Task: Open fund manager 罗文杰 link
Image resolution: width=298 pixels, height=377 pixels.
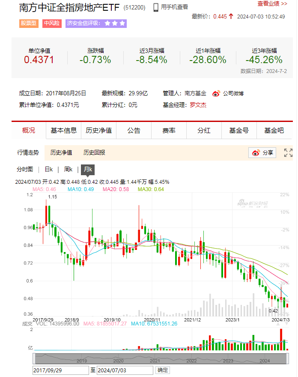Action: pyautogui.click(x=198, y=105)
